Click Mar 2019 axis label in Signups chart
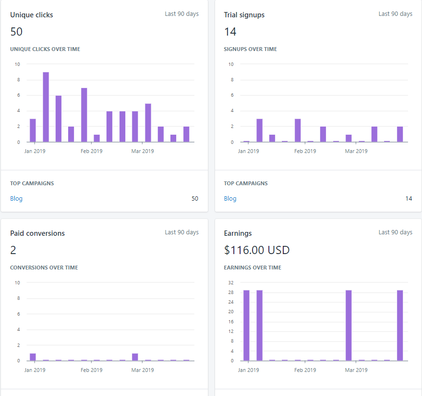The image size is (422, 396). coord(356,151)
